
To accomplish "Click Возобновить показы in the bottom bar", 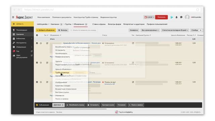I will pos(75,105).
